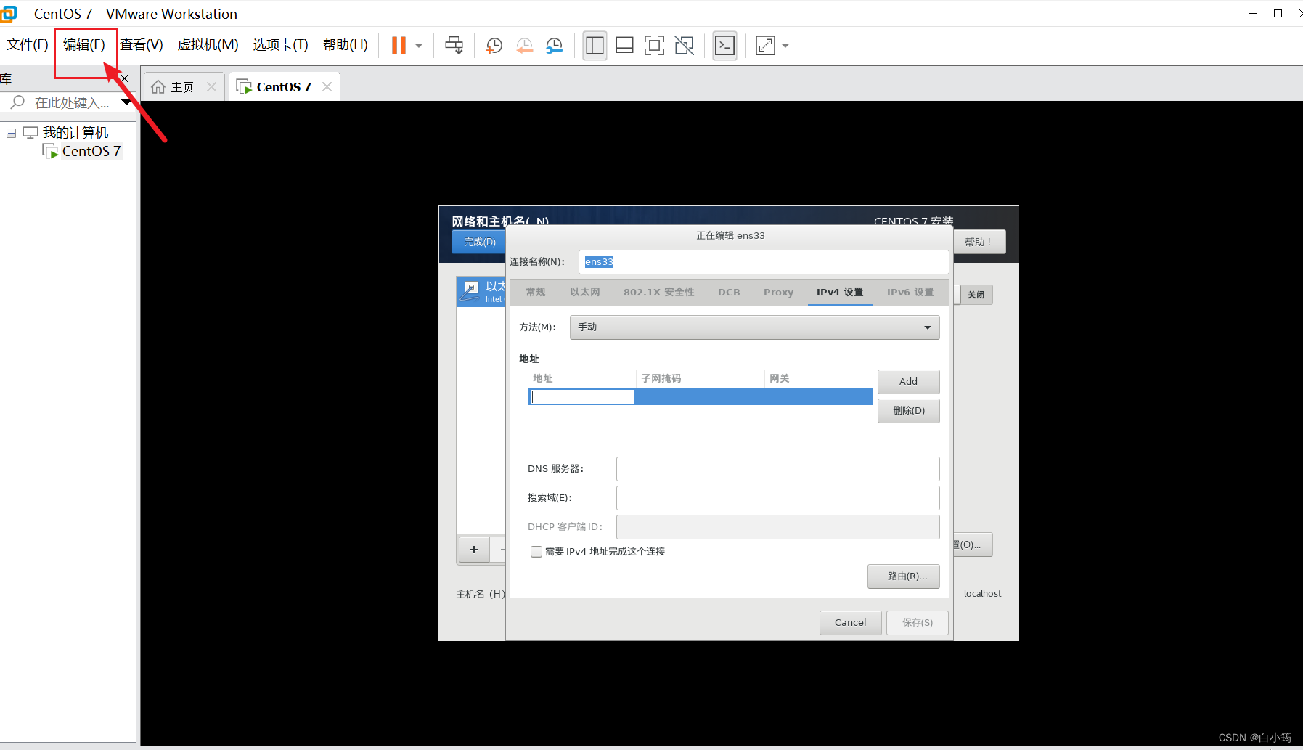This screenshot has height=750, width=1303.
Task: Click the Add address button
Action: click(908, 382)
